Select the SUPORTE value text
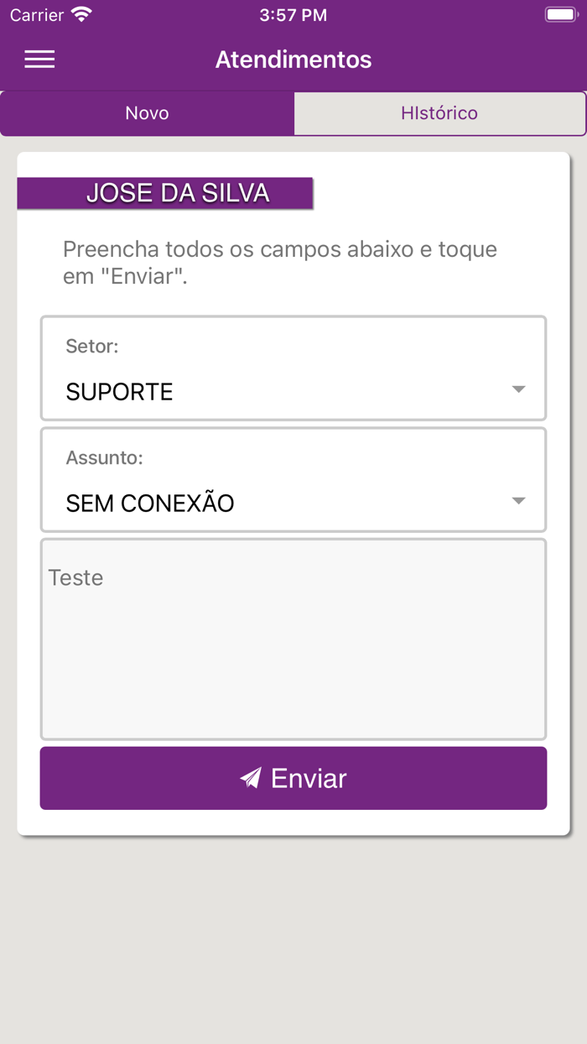 [119, 391]
